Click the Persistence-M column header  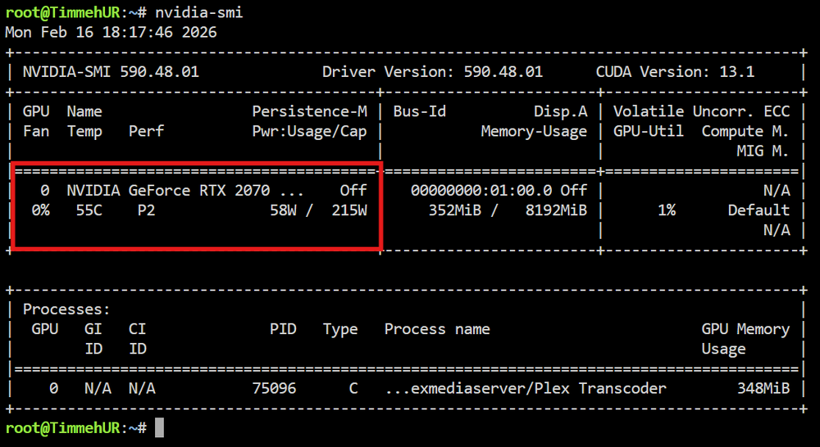coord(310,111)
